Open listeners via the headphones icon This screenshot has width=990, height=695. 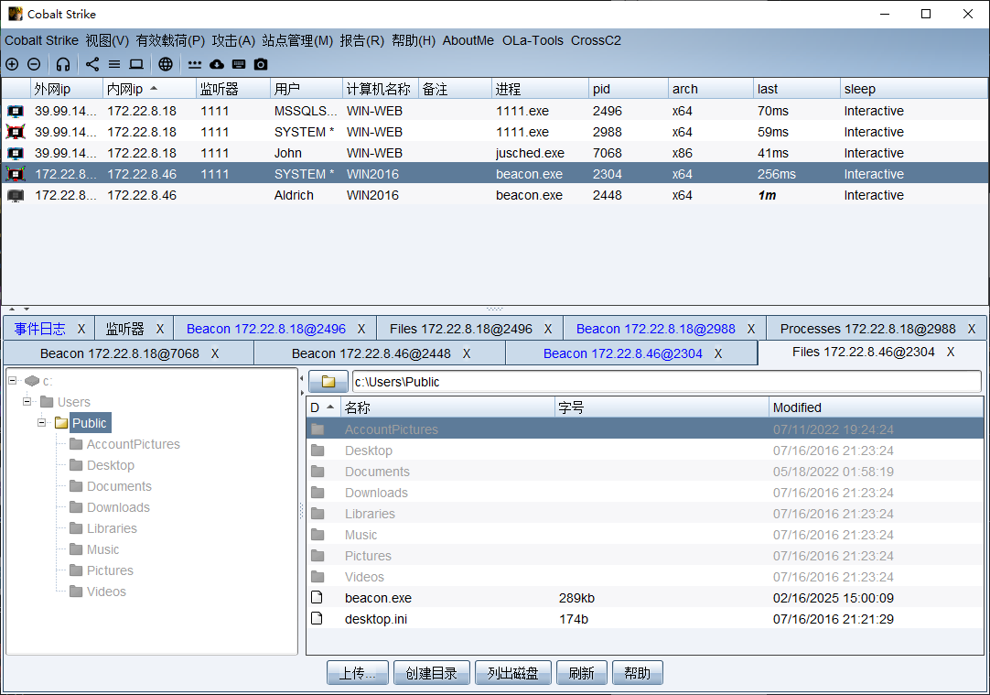click(x=62, y=64)
